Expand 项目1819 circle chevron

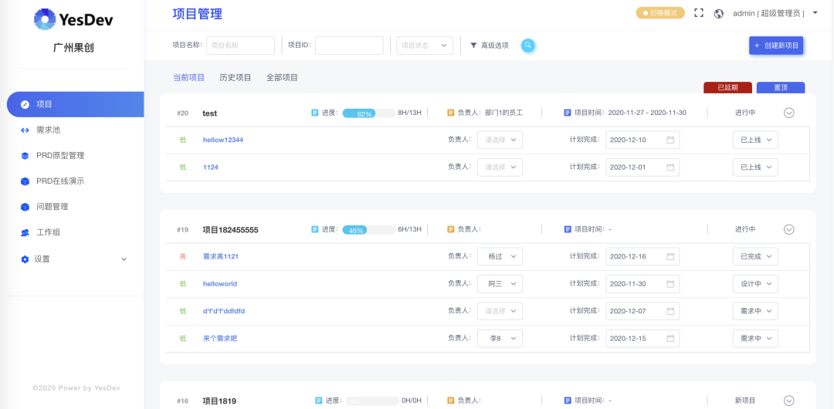point(788,401)
